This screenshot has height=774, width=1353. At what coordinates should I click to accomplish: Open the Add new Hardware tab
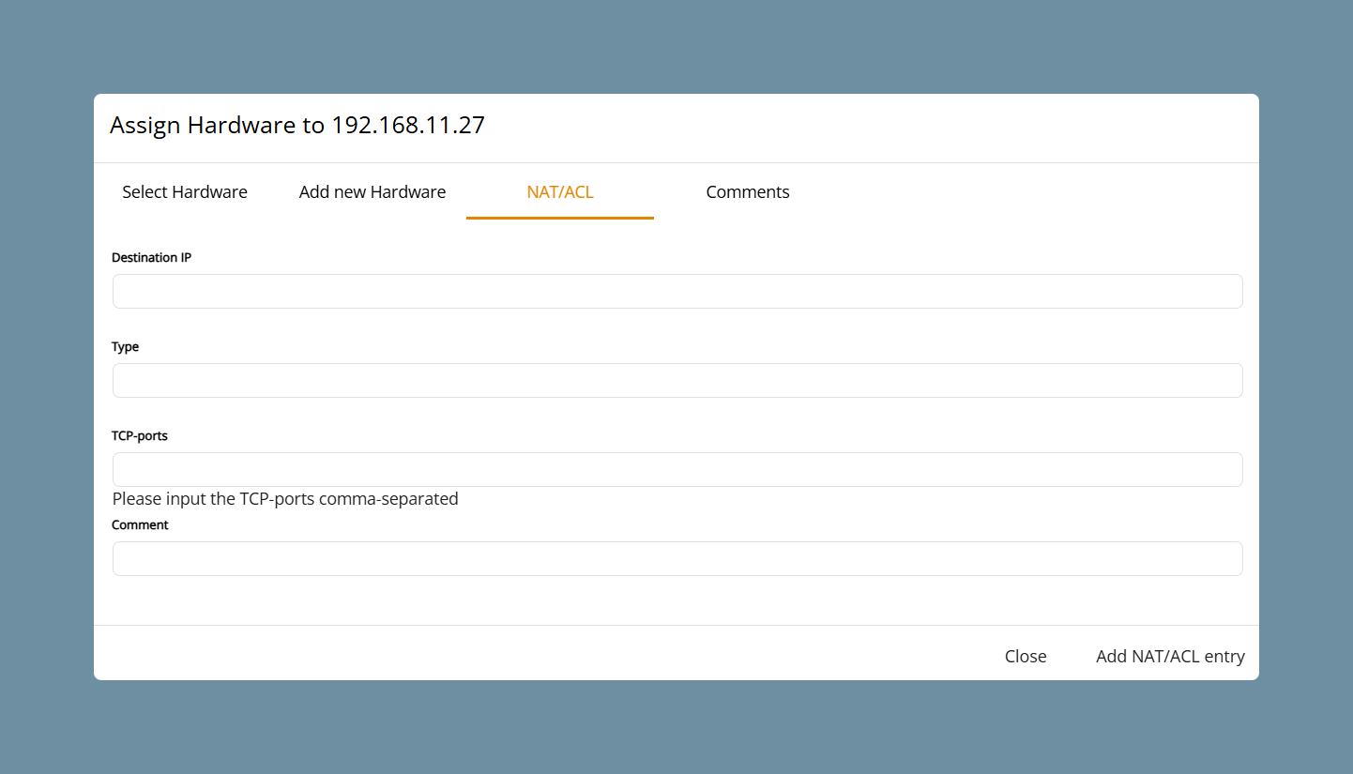click(x=372, y=192)
